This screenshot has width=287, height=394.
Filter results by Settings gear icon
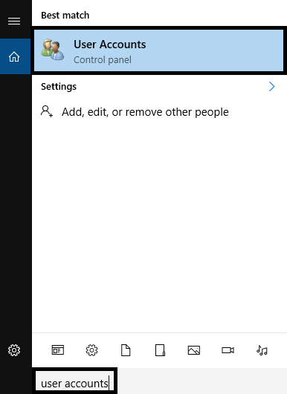pyautogui.click(x=92, y=350)
